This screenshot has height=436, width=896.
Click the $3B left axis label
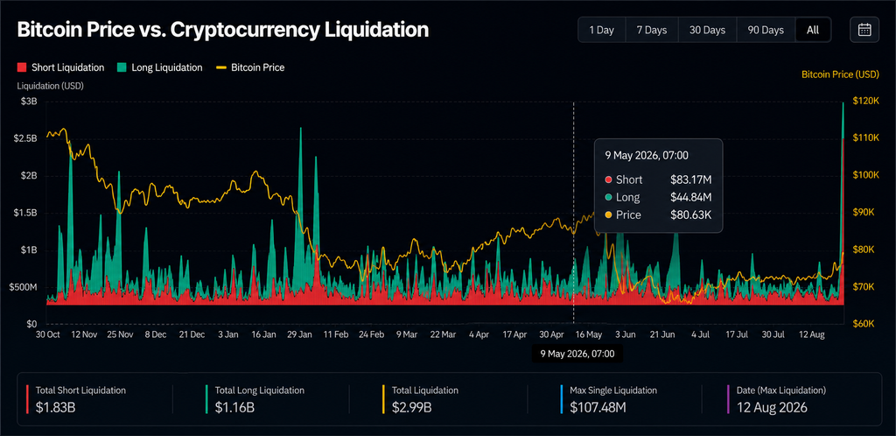point(31,102)
